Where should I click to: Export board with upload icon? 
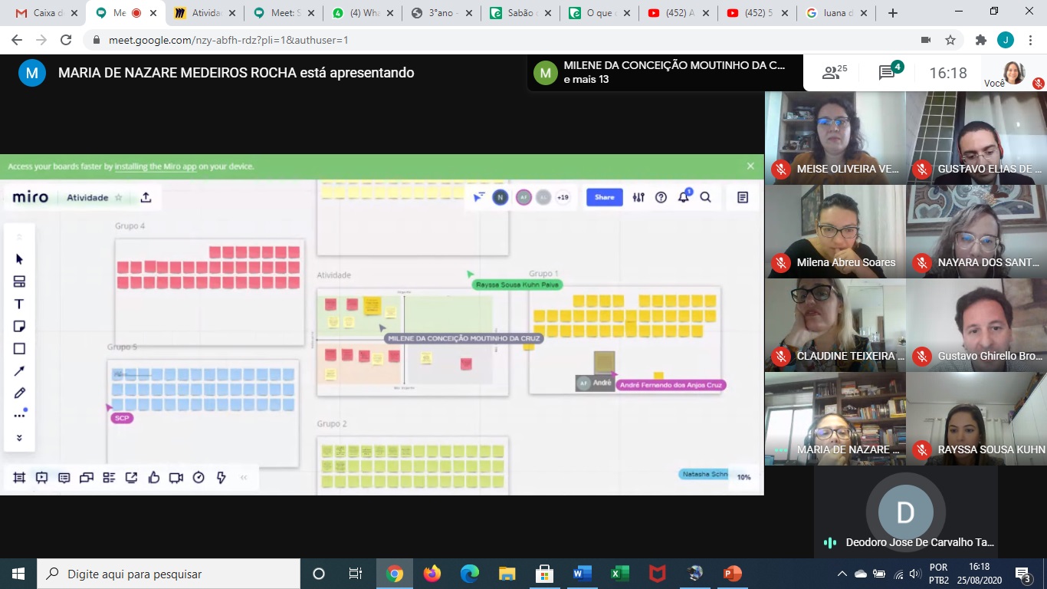point(146,197)
